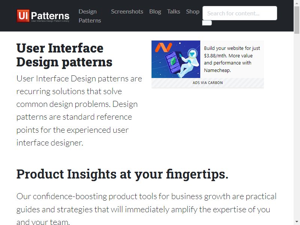This screenshot has width=300, height=225.
Task: Click the small search submit button
Action: tap(207, 23)
